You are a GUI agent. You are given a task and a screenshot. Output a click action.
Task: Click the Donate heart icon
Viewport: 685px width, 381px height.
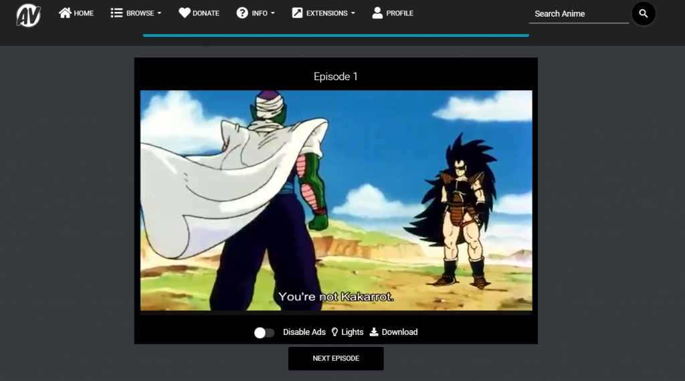(x=185, y=13)
